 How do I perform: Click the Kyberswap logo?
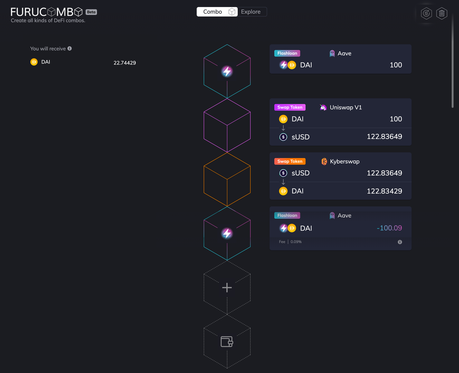[x=324, y=161]
